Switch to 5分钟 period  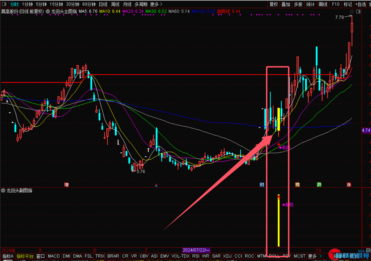[41, 4]
